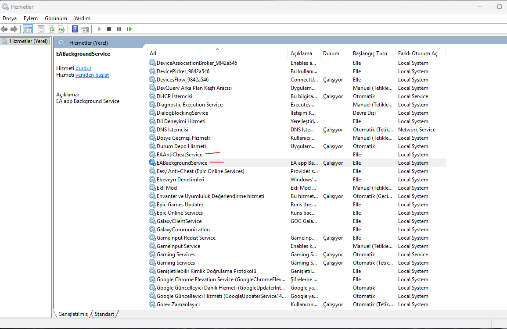This screenshot has width=507, height=329.
Task: Select the DialogBlockingService row
Action: (297, 113)
